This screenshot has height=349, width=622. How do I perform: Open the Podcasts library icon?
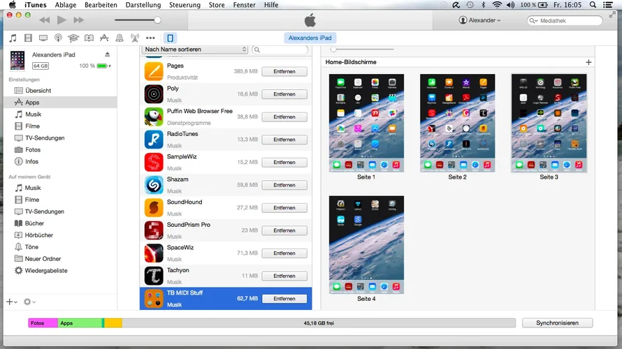pos(58,38)
